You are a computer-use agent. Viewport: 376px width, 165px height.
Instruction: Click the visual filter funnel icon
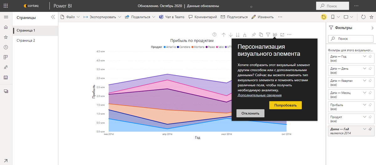(268, 34)
